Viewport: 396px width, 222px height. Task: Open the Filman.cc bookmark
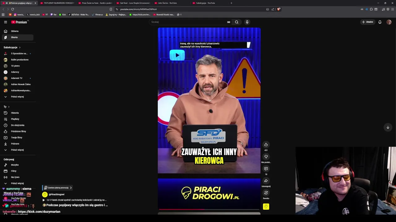pos(97,14)
